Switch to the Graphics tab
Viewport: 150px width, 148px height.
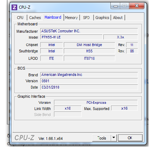coord(102,18)
